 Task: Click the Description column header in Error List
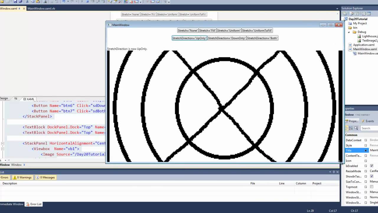pos(10,183)
